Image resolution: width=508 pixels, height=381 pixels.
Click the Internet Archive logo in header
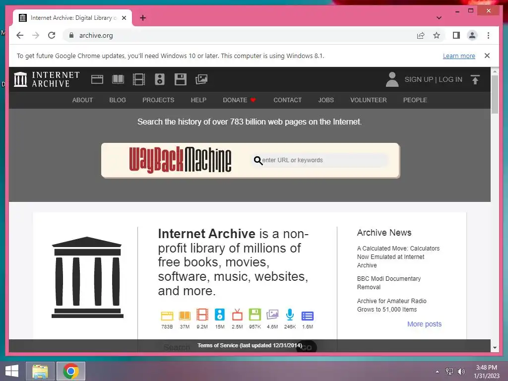pyautogui.click(x=47, y=79)
